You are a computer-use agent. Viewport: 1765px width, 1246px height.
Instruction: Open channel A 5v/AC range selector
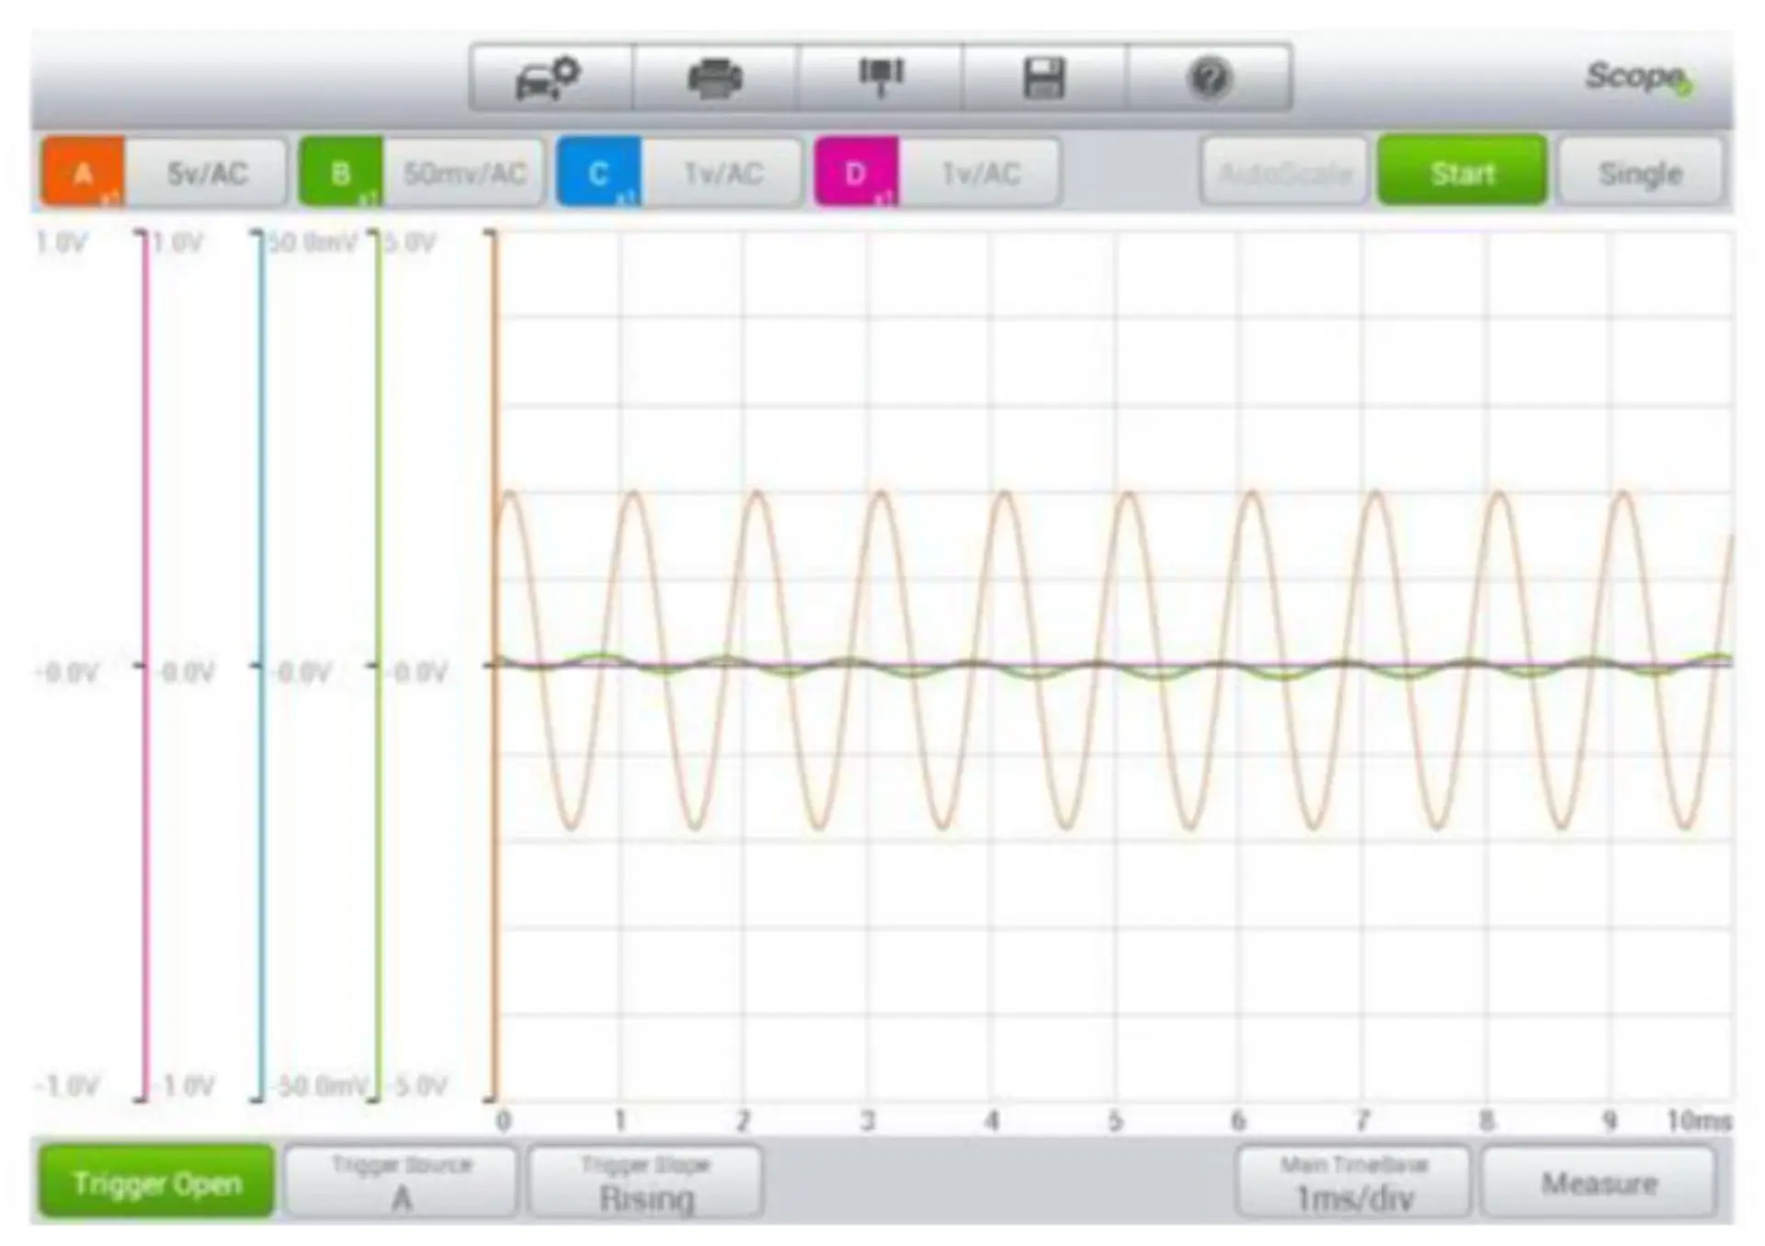[x=206, y=173]
